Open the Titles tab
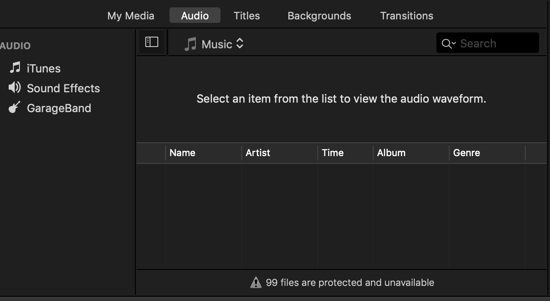The image size is (550, 301). (x=246, y=16)
